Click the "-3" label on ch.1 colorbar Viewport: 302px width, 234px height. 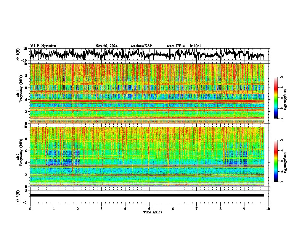click(x=281, y=77)
